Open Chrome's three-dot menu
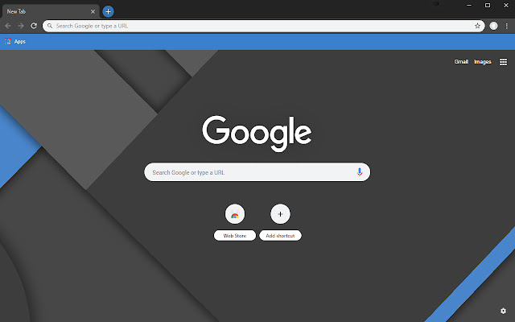515x322 pixels. (x=506, y=26)
